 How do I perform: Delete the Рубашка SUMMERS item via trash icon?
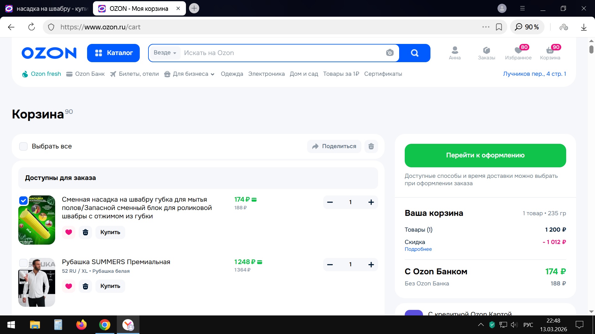(86, 286)
